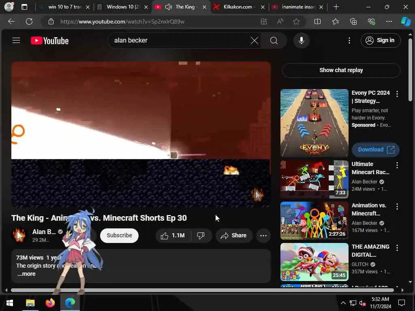Open Read aloud icon in address bar
The width and height of the screenshot is (415, 311).
(280, 21)
